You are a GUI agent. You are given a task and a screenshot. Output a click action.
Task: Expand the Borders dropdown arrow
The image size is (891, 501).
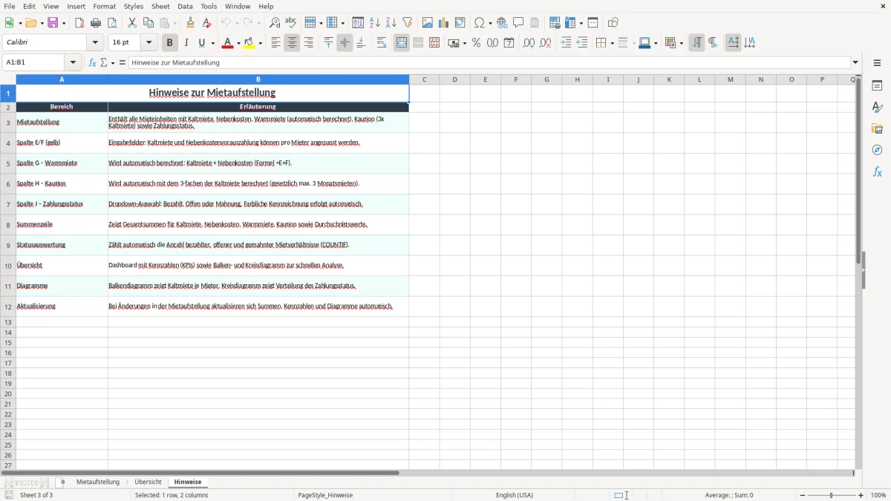(x=612, y=43)
